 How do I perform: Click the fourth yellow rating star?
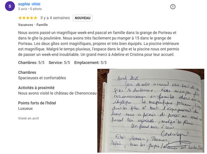pyautogui.click(x=32, y=18)
